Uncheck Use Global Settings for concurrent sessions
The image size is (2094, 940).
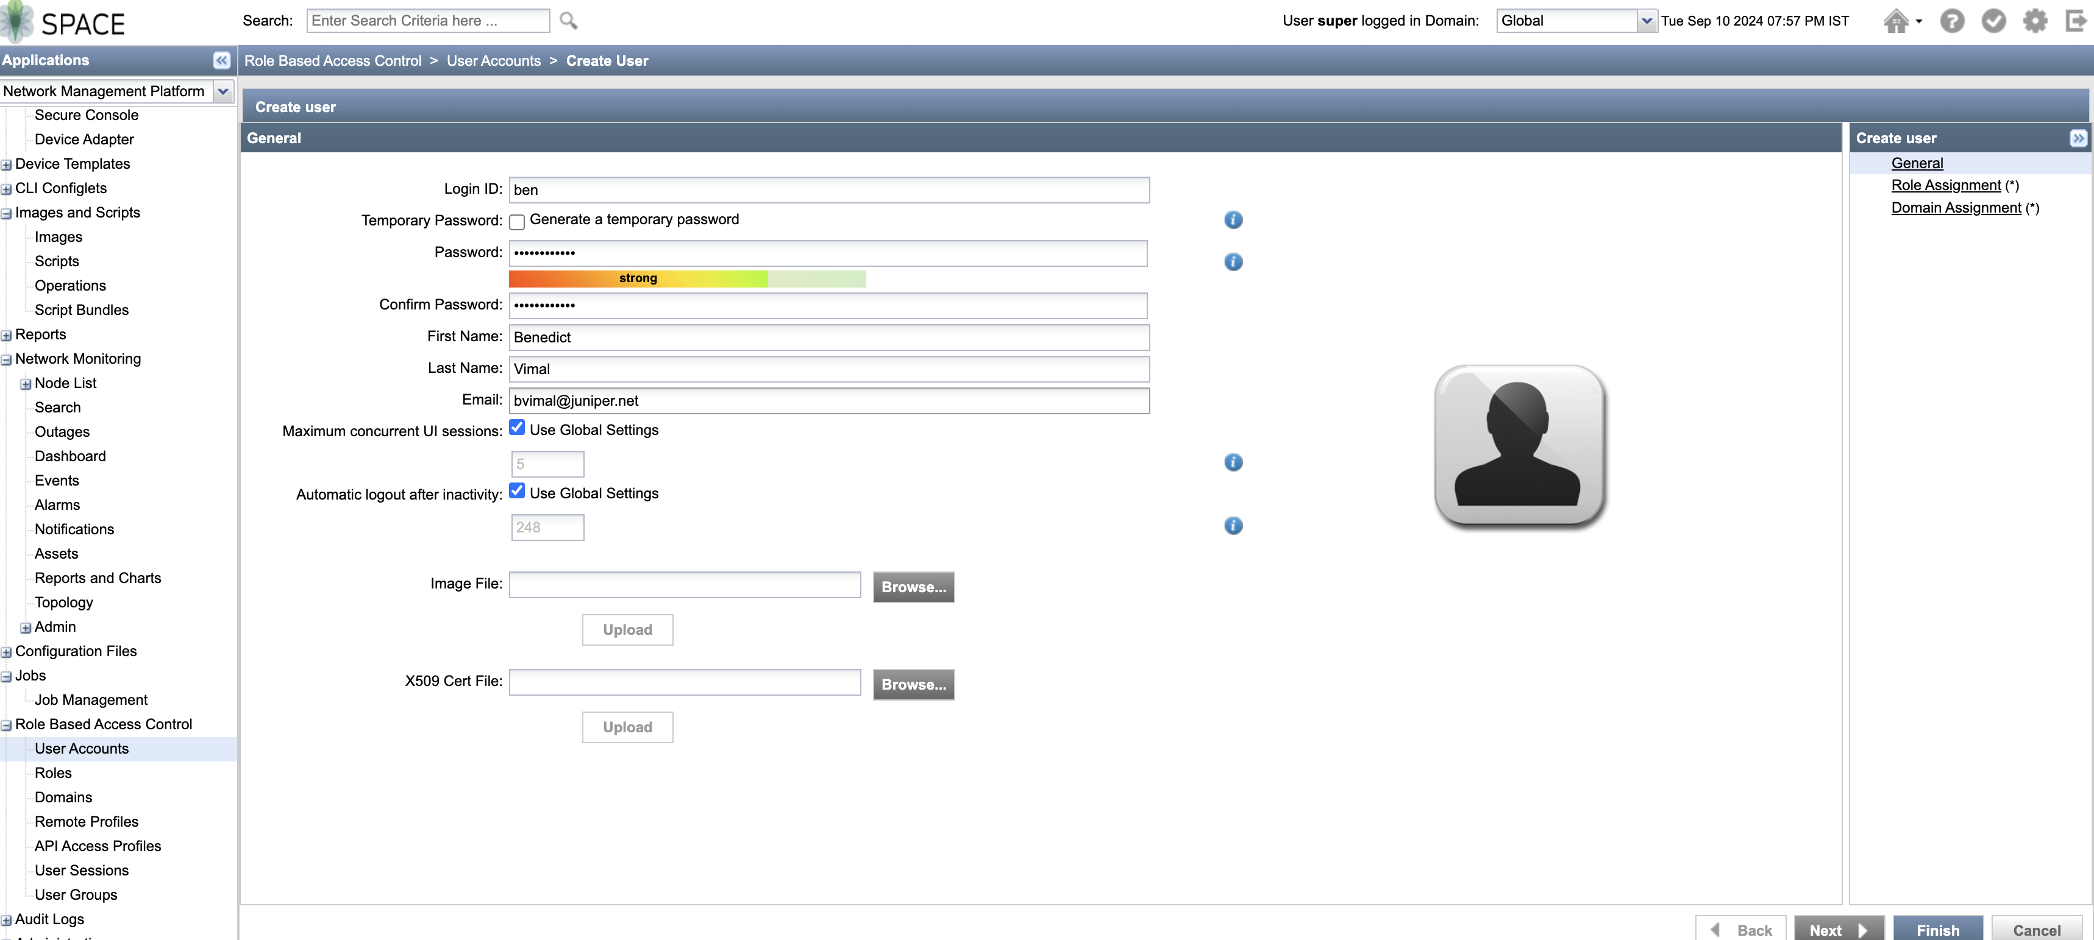[517, 427]
